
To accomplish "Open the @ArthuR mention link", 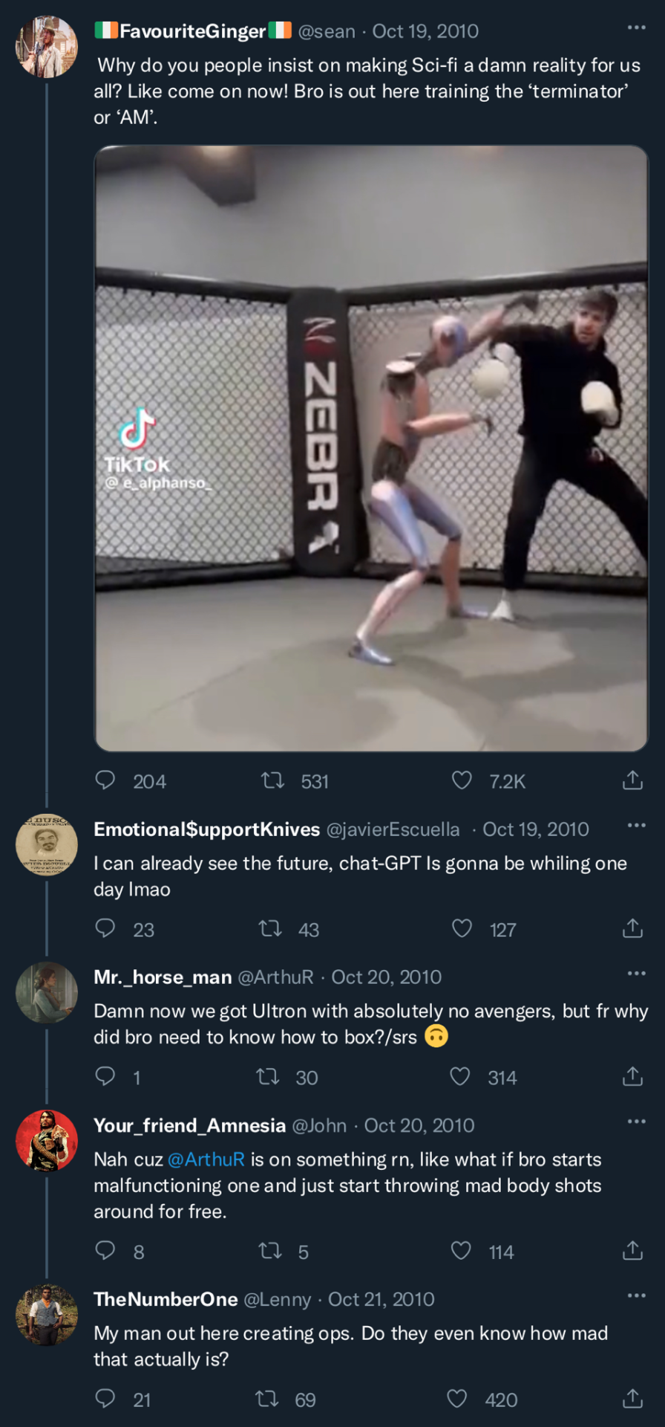I will 206,1159.
